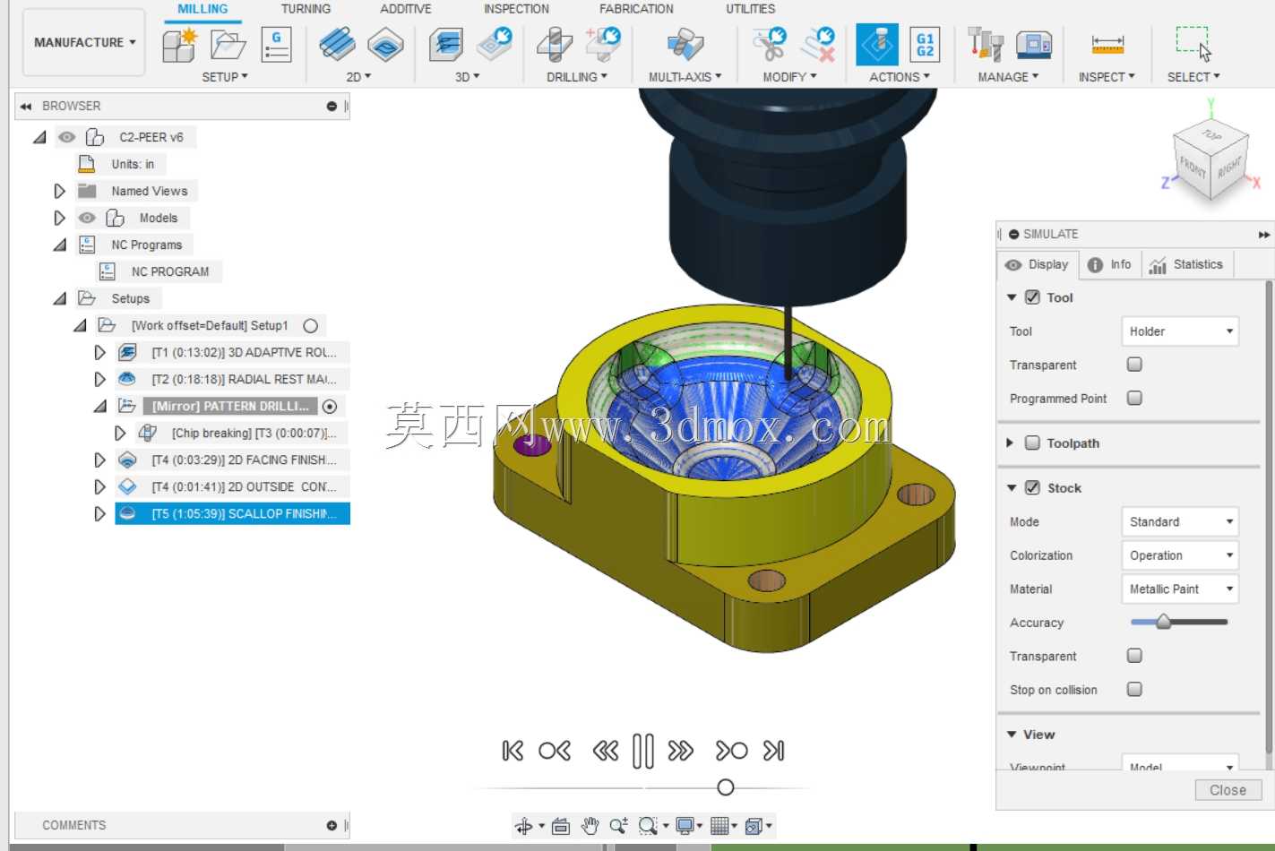Click the simulation timeline position handle
The height and width of the screenshot is (851, 1275).
click(x=726, y=787)
